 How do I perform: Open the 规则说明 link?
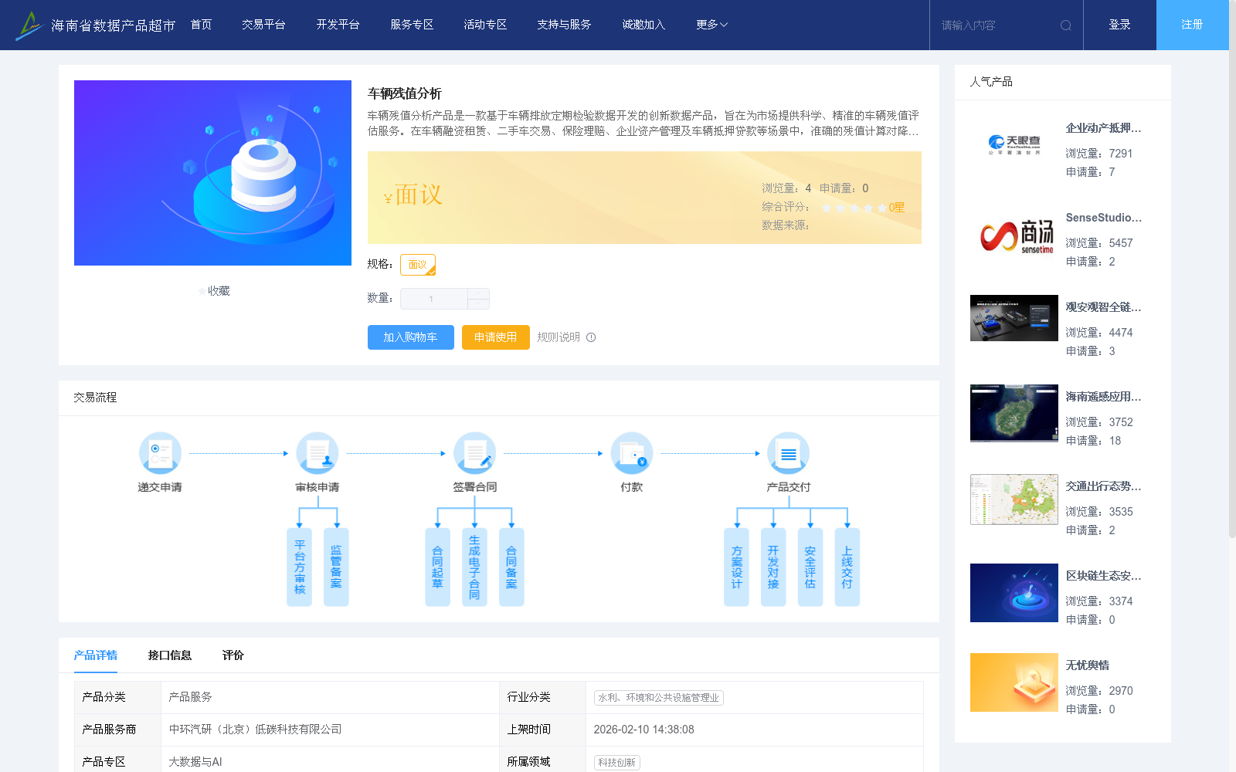click(559, 337)
